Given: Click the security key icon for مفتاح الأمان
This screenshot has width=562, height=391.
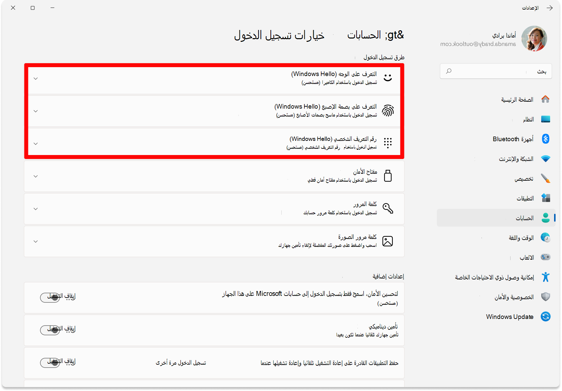Looking at the screenshot, I should click(x=388, y=176).
